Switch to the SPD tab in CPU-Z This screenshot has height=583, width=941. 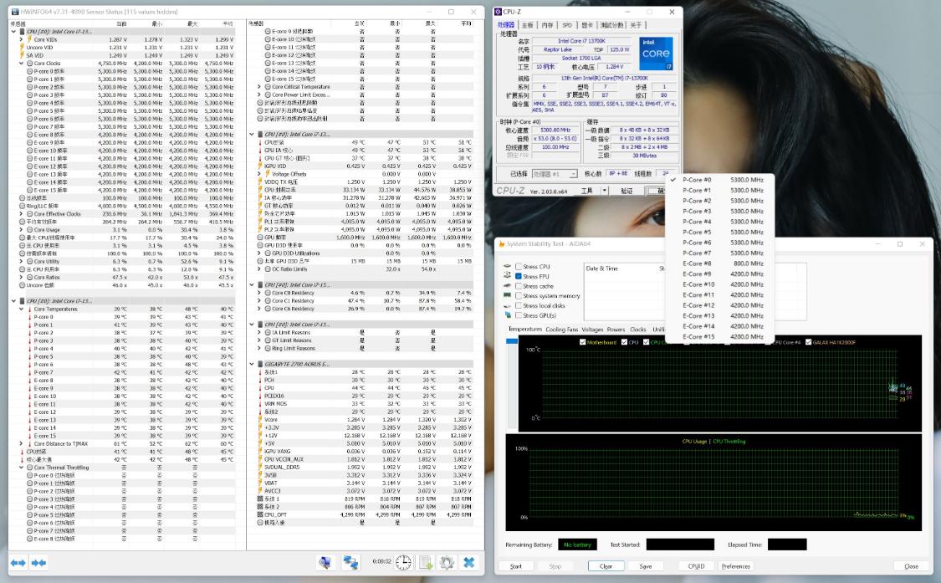567,24
